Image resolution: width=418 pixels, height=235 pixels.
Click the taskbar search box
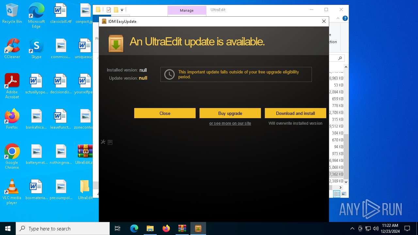point(63,228)
